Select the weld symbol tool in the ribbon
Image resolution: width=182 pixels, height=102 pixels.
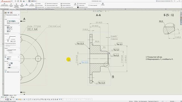pos(51,5)
